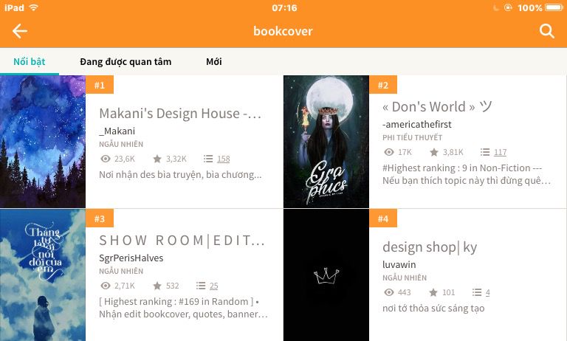Screen dimensions: 567x341
Task: Click the chapter list icon beside 158
Action: coord(208,159)
